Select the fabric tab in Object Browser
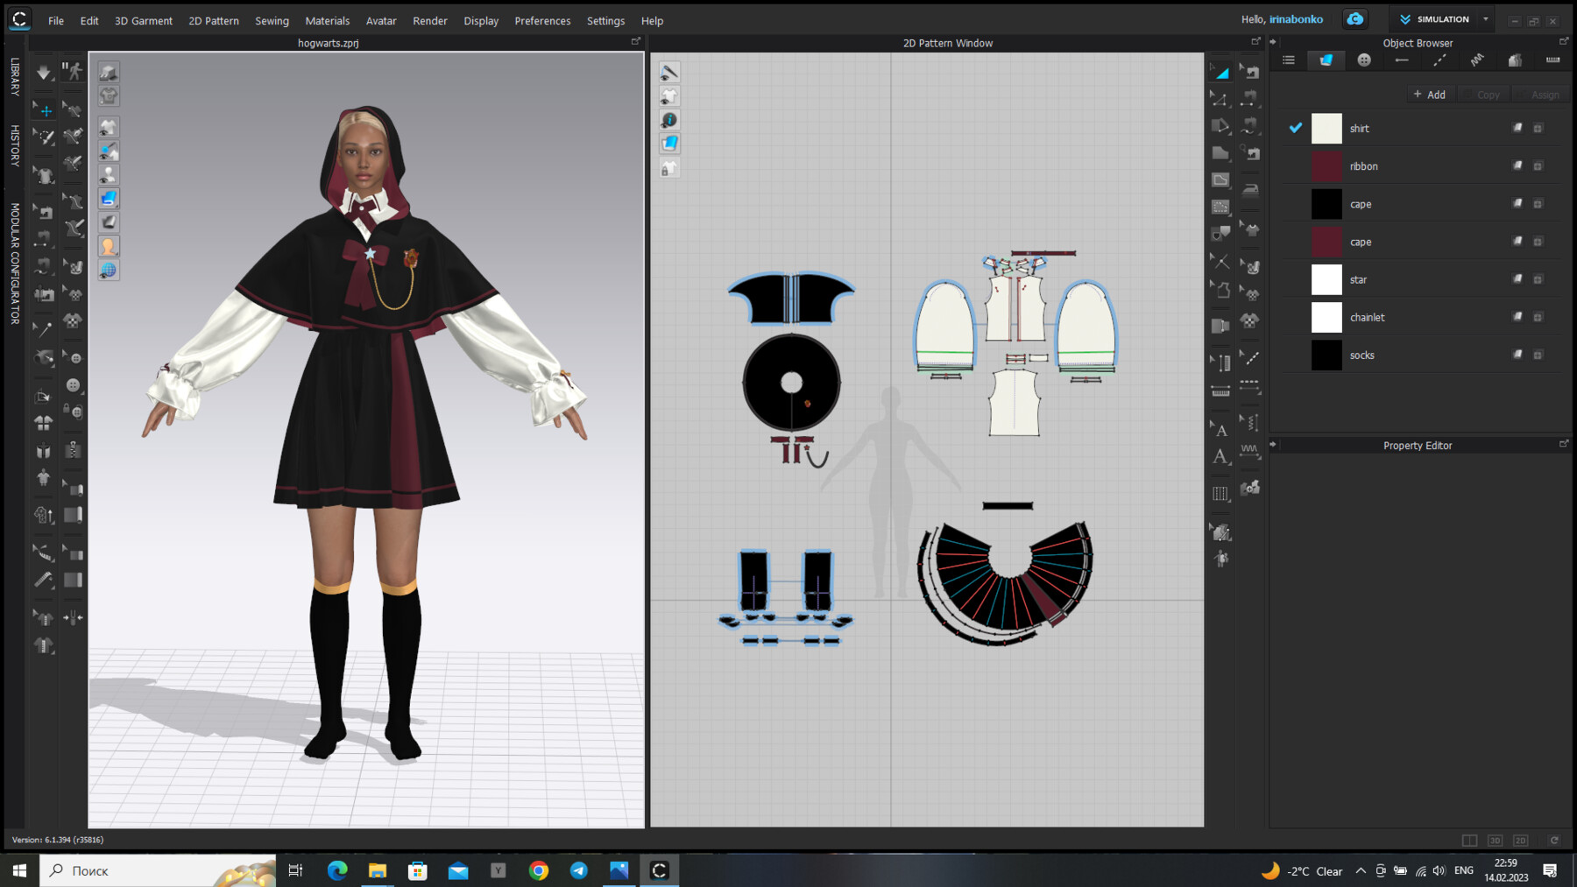1577x887 pixels. [1326, 60]
